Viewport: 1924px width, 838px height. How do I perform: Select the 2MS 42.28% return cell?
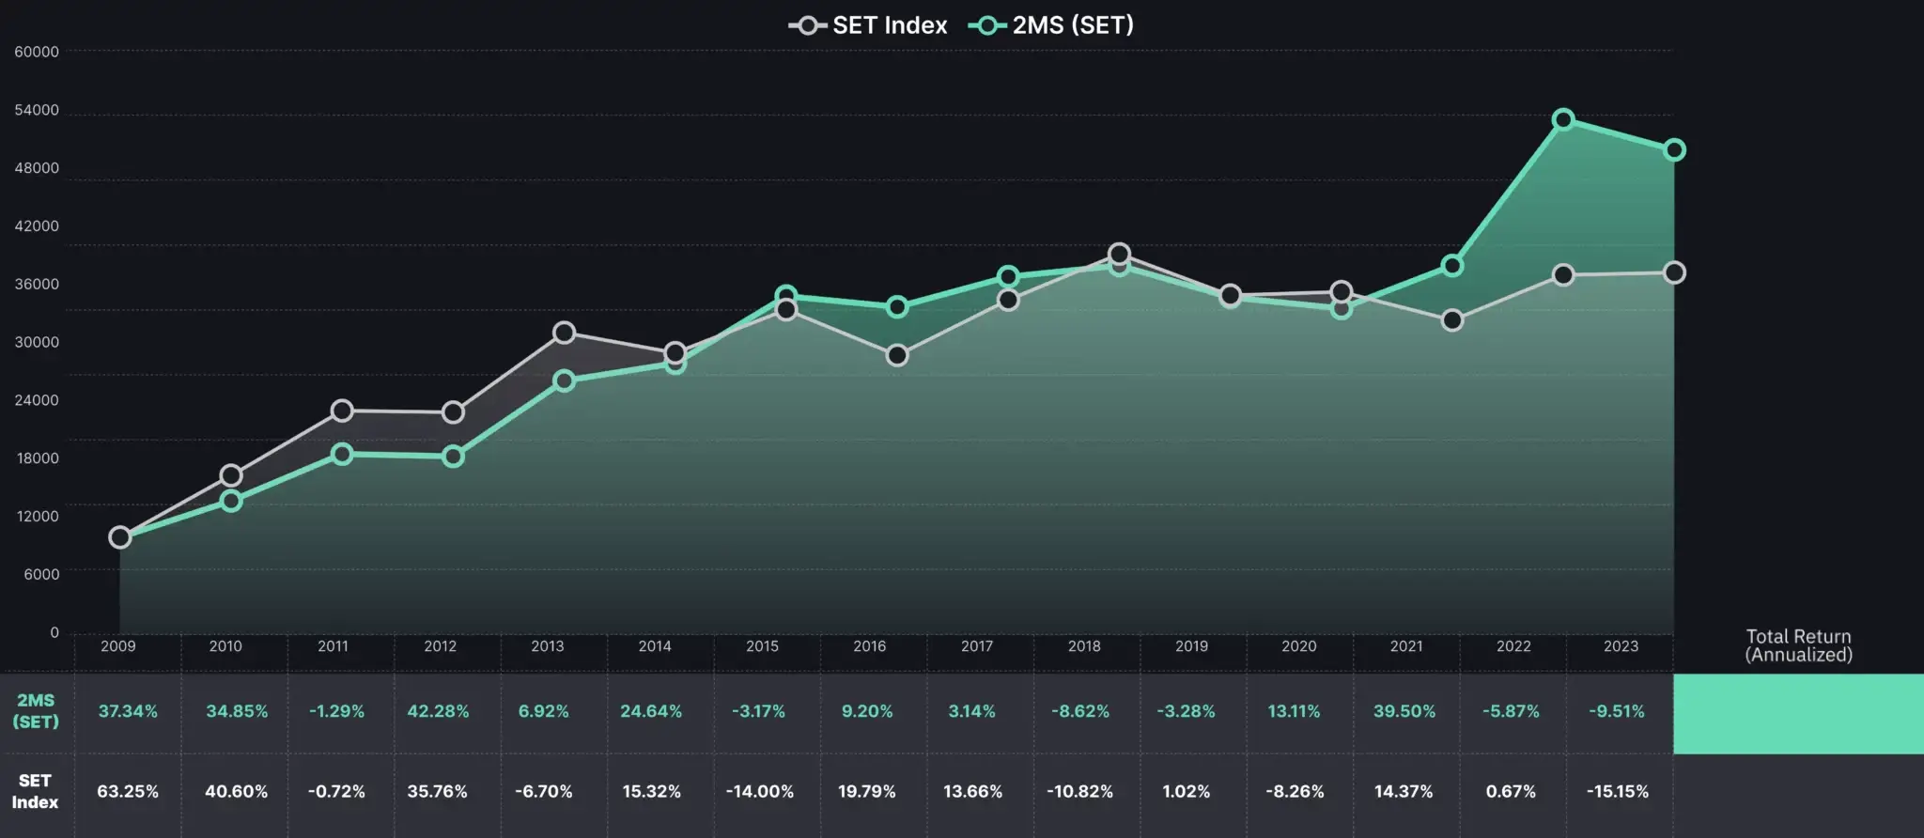[438, 711]
